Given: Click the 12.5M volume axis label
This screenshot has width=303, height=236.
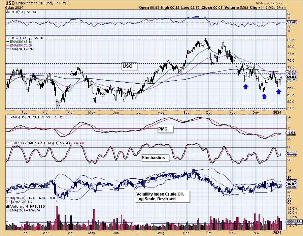Looking at the screenshot, I should click(293, 208).
